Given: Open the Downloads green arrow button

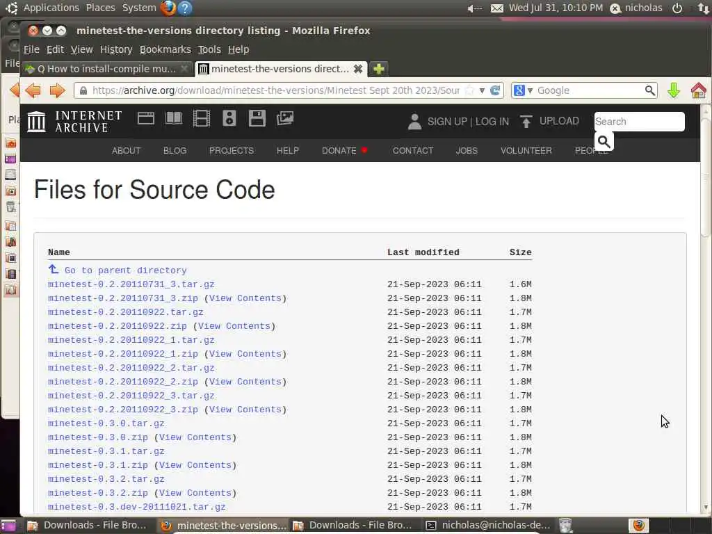Looking at the screenshot, I should click(x=674, y=90).
